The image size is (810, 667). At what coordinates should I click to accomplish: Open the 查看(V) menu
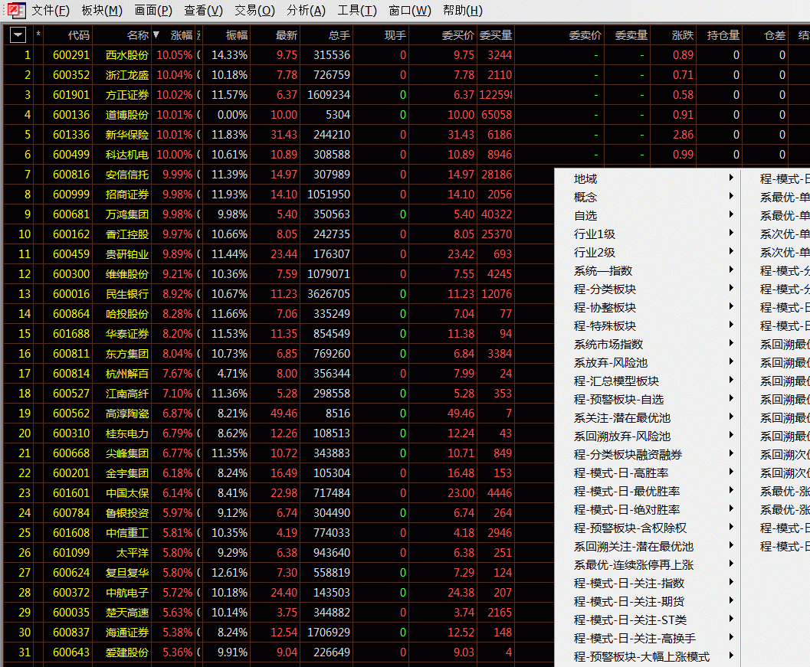(203, 10)
